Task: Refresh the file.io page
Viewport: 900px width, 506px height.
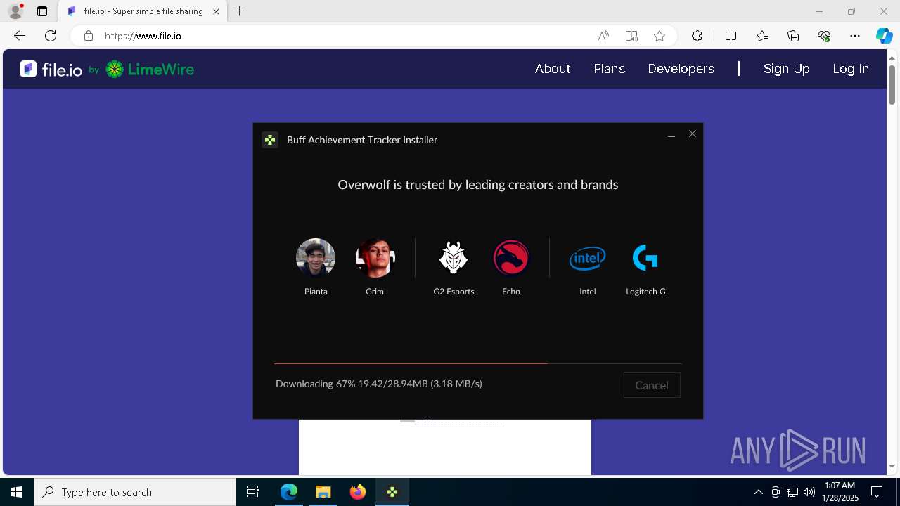Action: (51, 36)
